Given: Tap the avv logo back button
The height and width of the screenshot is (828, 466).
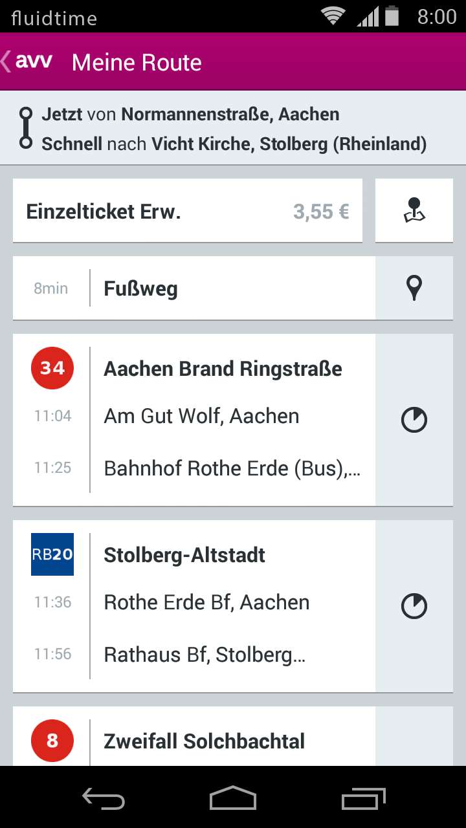Looking at the screenshot, I should 27,61.
